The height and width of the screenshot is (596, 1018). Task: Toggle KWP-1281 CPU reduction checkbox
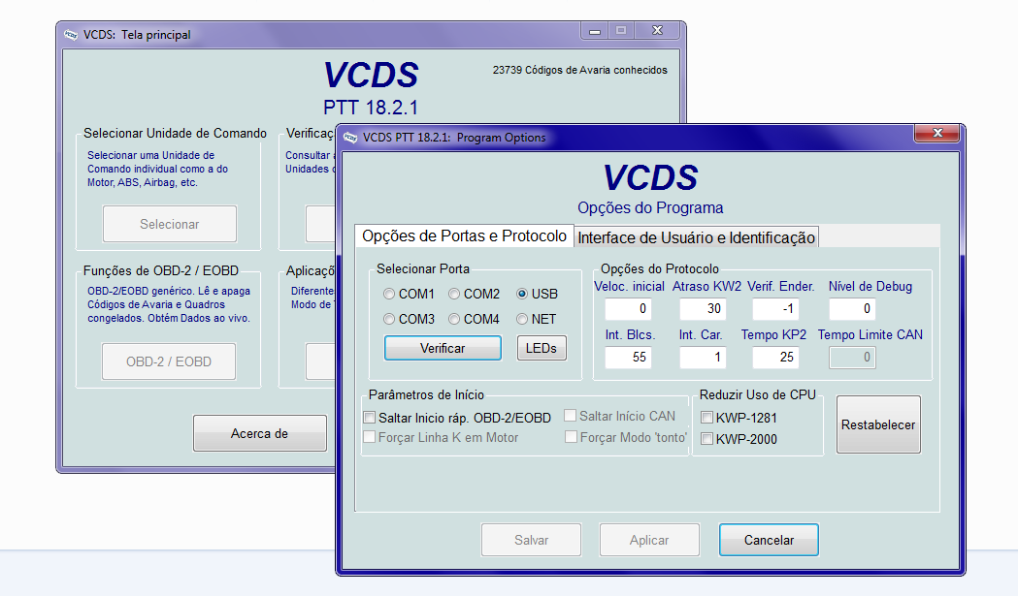click(x=707, y=418)
